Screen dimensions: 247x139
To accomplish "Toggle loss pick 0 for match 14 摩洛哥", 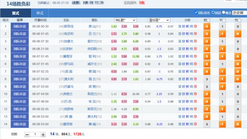I will click(x=238, y=124).
